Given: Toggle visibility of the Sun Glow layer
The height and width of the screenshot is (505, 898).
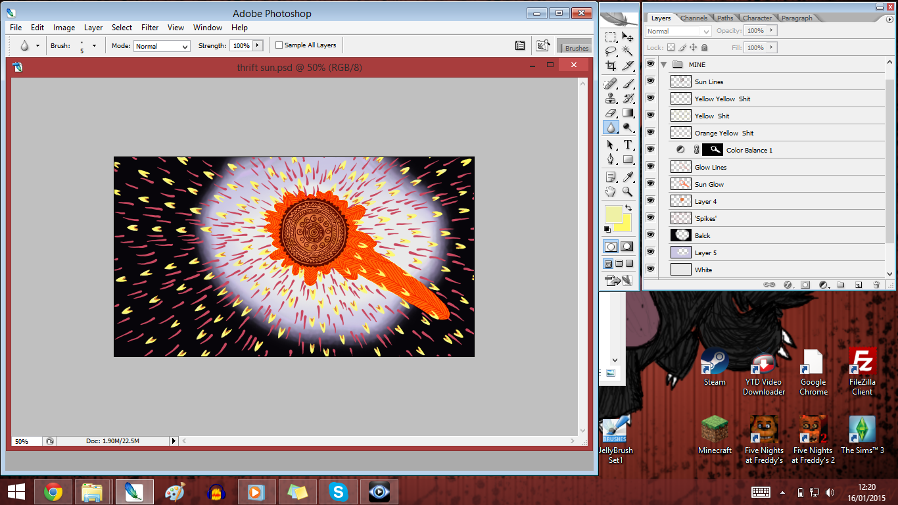Looking at the screenshot, I should [650, 184].
